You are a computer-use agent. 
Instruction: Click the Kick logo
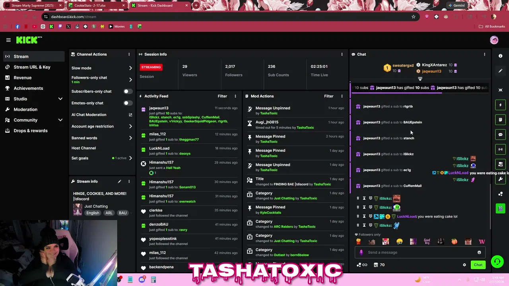click(x=29, y=40)
